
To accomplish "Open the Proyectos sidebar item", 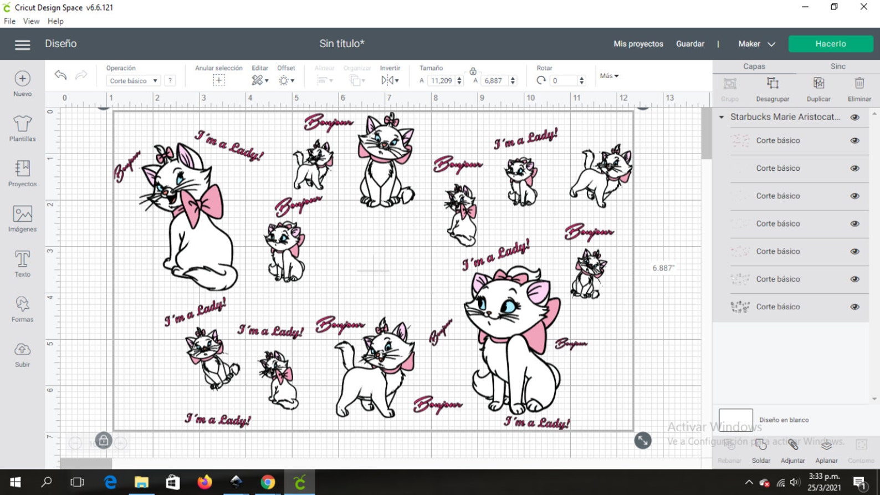I will click(x=22, y=173).
